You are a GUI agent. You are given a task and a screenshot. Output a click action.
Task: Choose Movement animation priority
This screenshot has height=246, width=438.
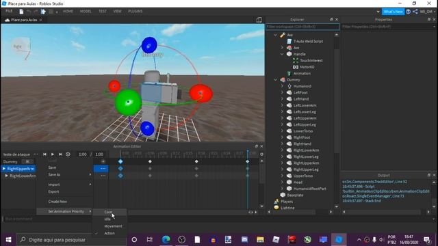pos(109,226)
